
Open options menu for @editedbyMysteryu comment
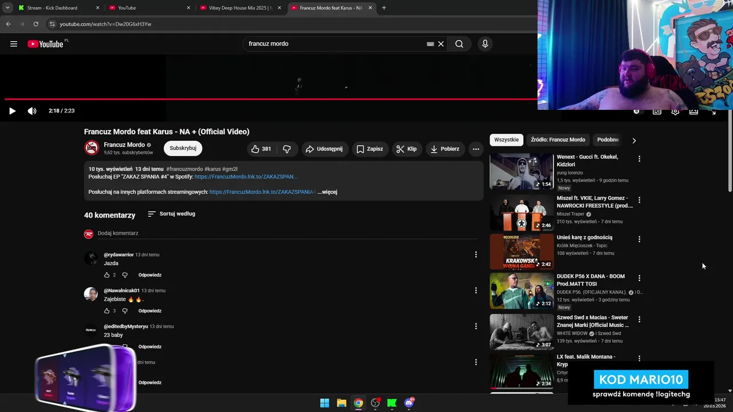point(476,326)
